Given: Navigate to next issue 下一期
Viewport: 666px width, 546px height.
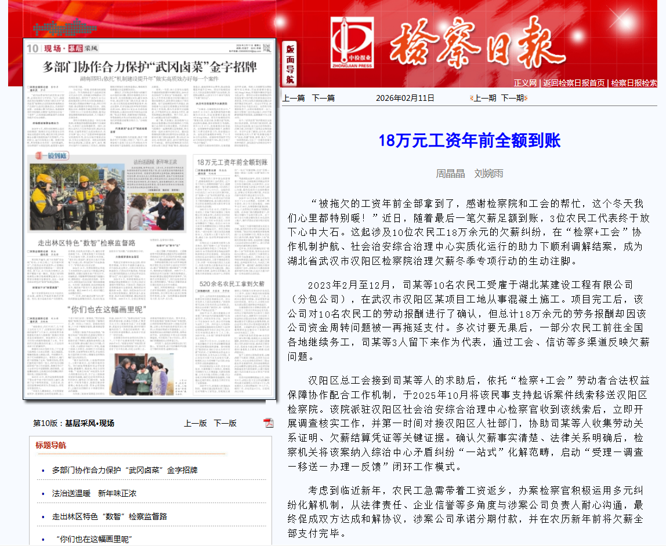Looking at the screenshot, I should (x=512, y=98).
